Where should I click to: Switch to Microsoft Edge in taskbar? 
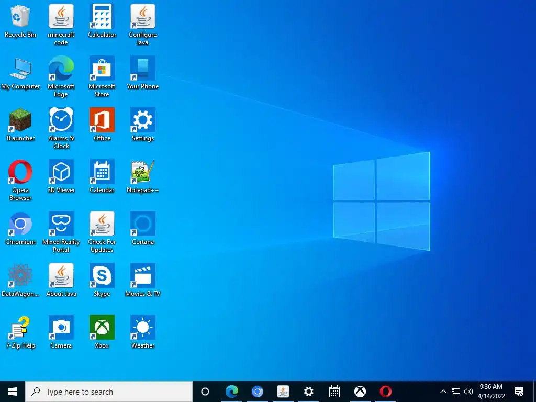point(231,392)
